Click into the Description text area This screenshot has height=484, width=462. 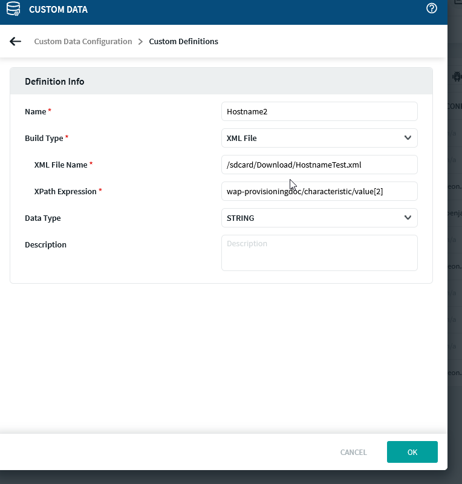tap(319, 252)
